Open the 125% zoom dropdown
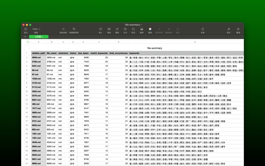The height and width of the screenshot is (166, 265). click(x=36, y=29)
